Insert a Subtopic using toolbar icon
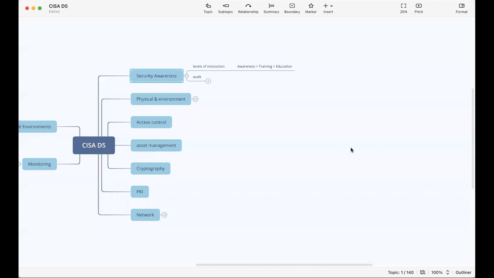The image size is (494, 278). (225, 8)
